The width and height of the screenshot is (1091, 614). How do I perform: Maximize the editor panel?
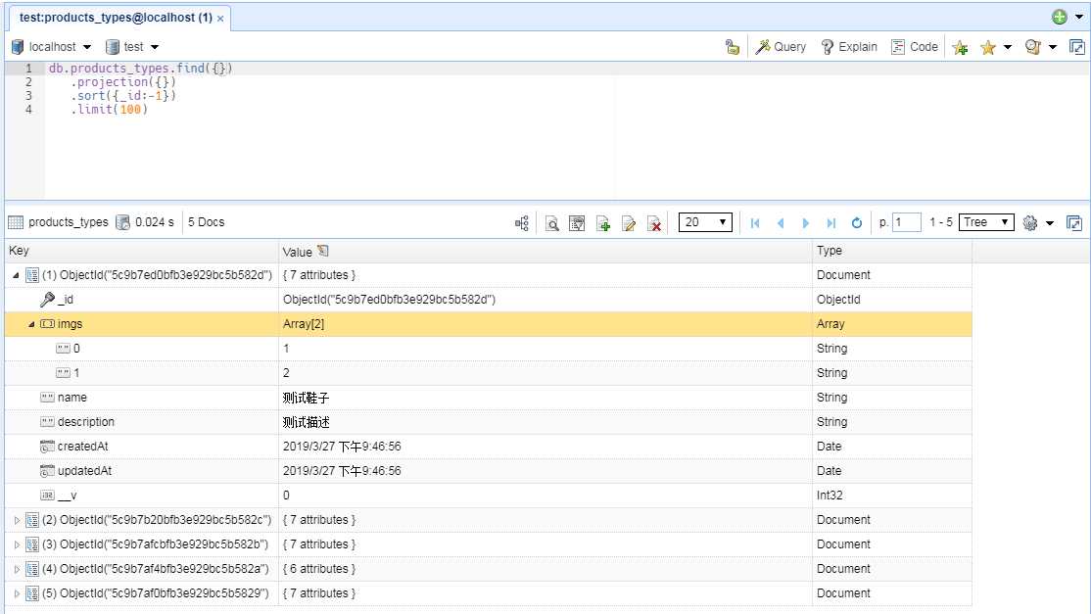click(1076, 47)
